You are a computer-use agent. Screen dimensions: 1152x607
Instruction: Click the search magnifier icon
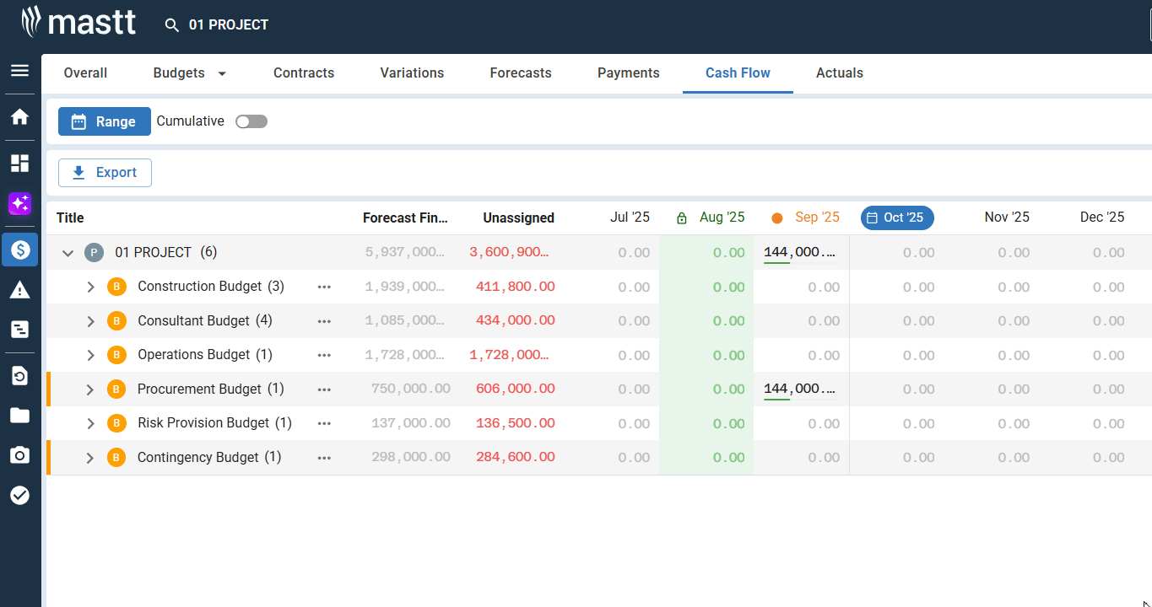[x=172, y=25]
